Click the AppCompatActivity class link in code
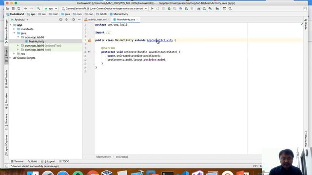This screenshot has width=312, height=175. point(160,40)
